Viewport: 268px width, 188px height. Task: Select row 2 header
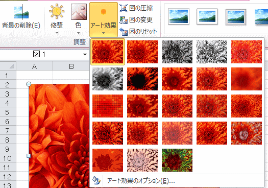[x=8, y=85]
